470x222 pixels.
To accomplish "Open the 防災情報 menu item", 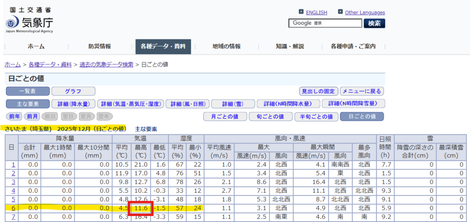I will pyautogui.click(x=100, y=46).
